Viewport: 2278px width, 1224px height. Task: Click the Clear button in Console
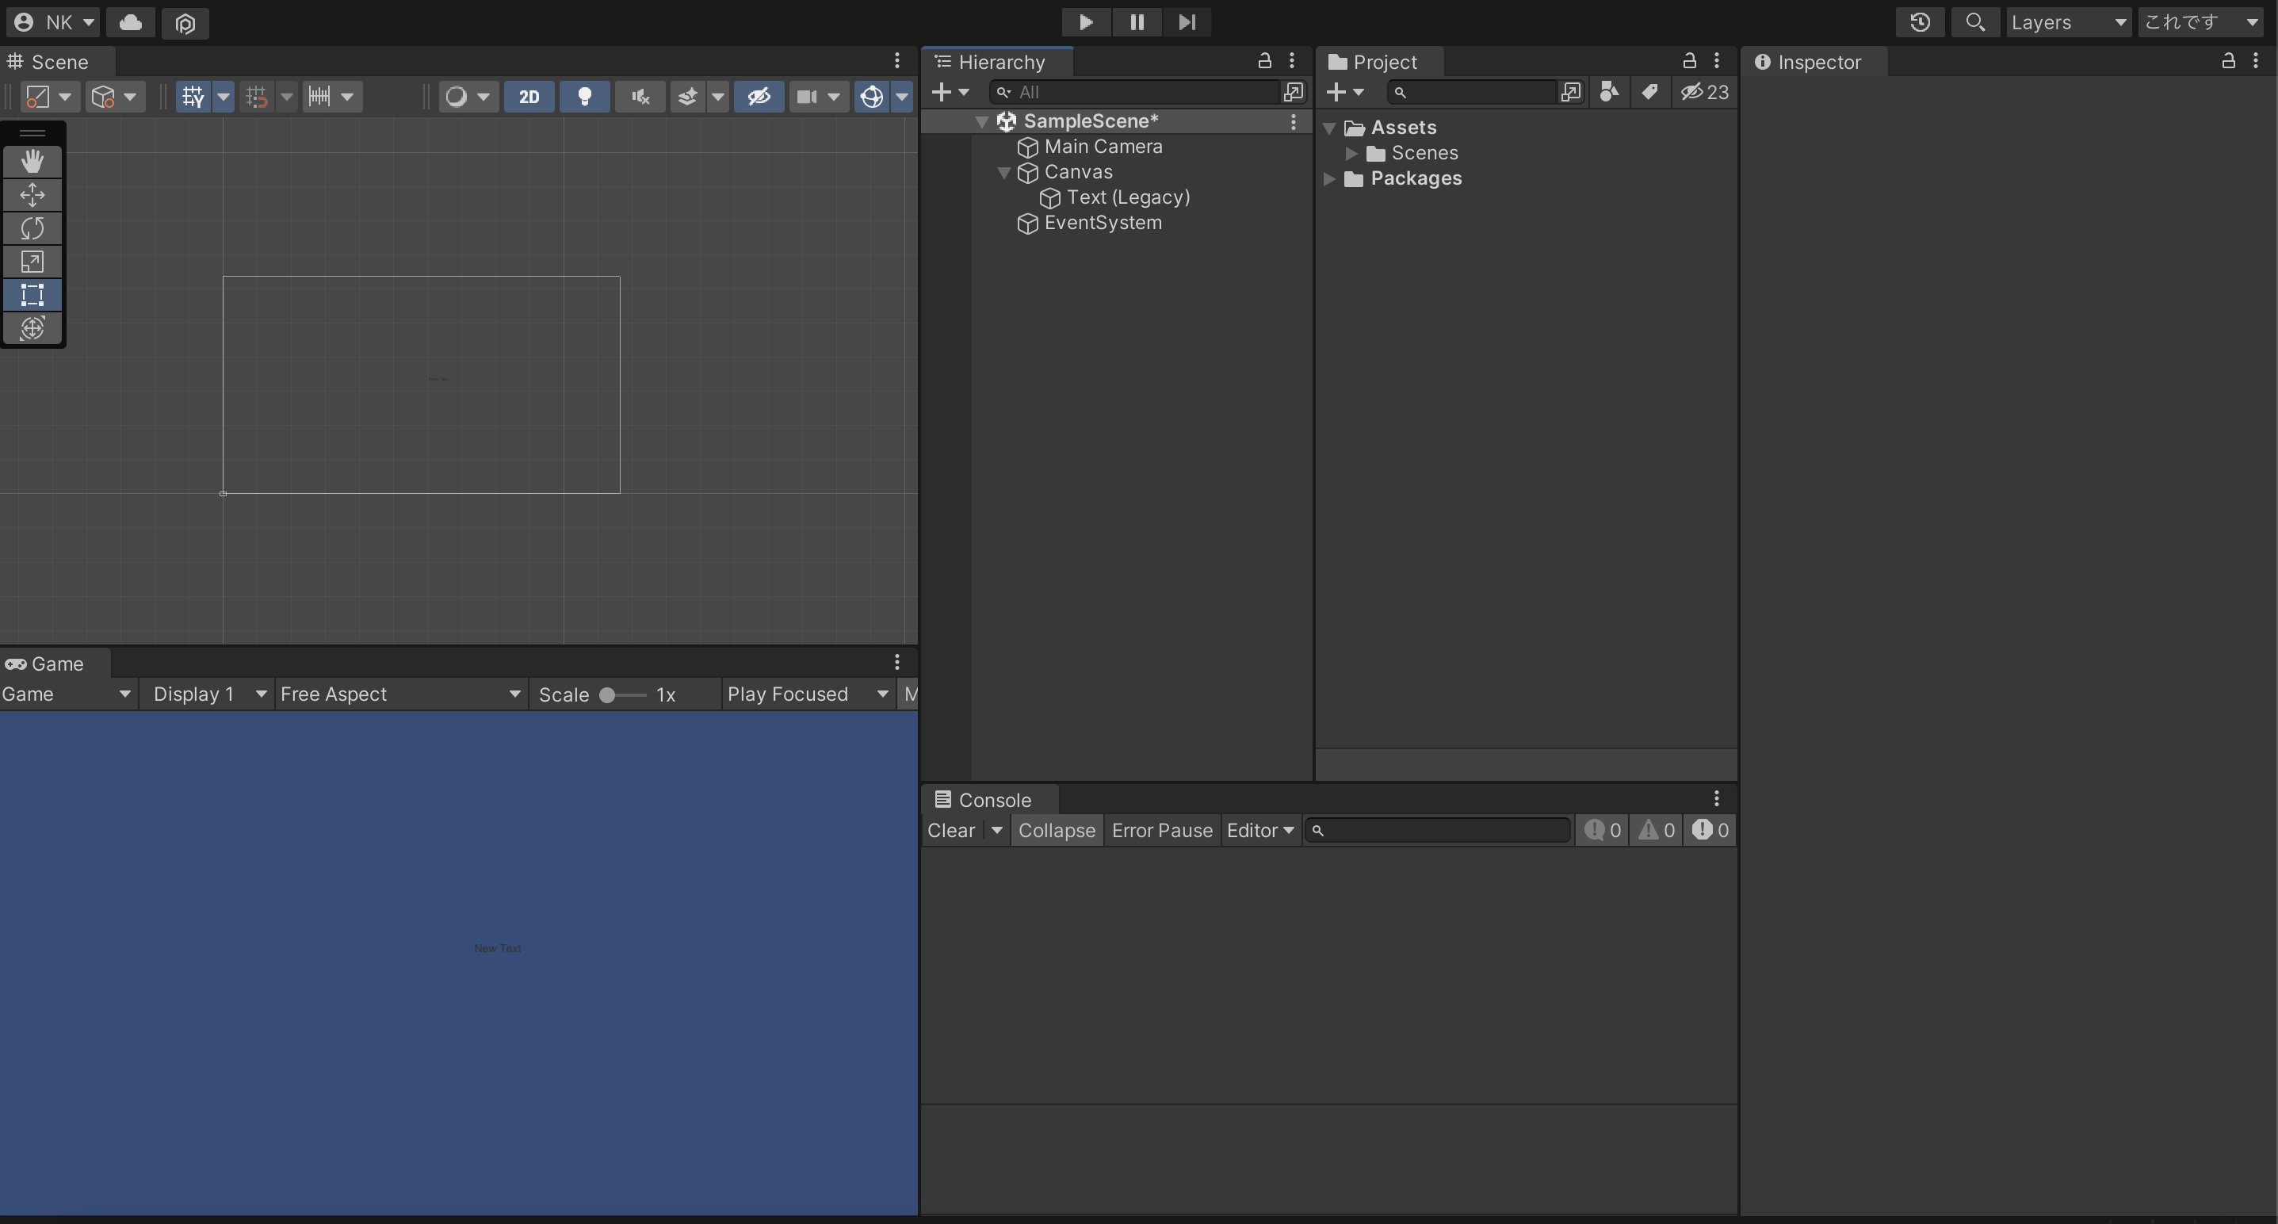click(x=953, y=829)
